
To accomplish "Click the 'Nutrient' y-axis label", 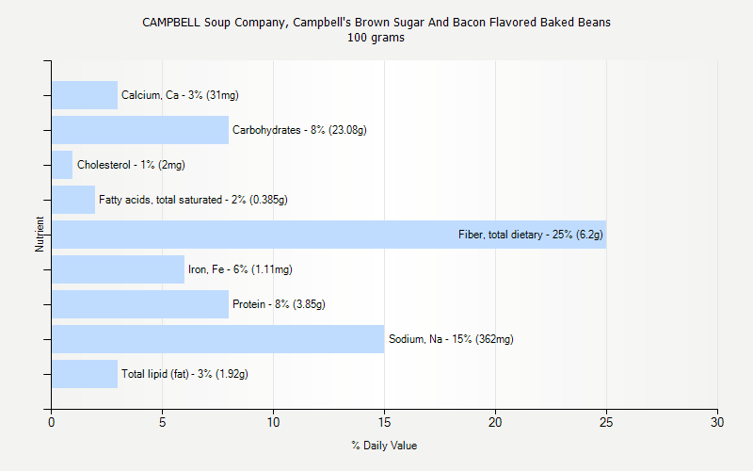I will [x=40, y=235].
